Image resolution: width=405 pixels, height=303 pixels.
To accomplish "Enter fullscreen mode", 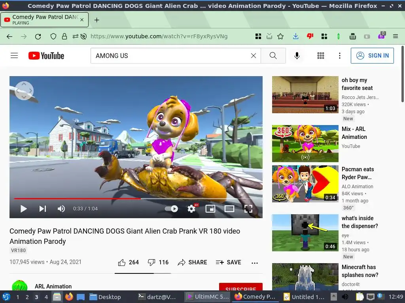I will [248, 209].
